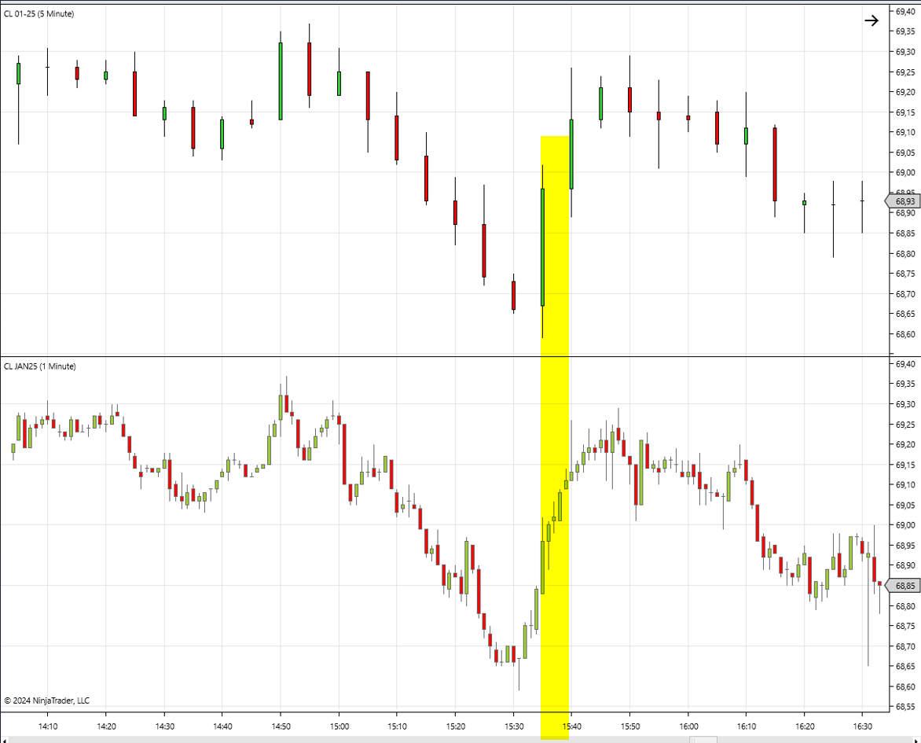Click 68,80 on the 5-minute price axis
This screenshot has height=743, width=921.
pos(905,254)
